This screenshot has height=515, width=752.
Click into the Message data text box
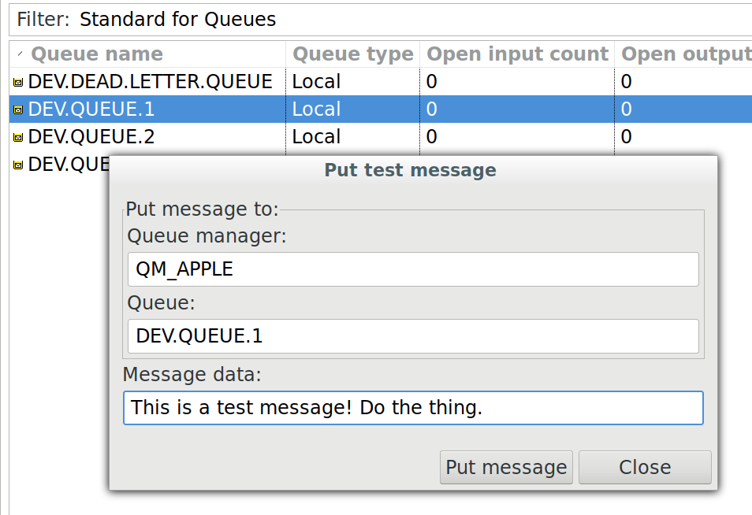point(412,408)
